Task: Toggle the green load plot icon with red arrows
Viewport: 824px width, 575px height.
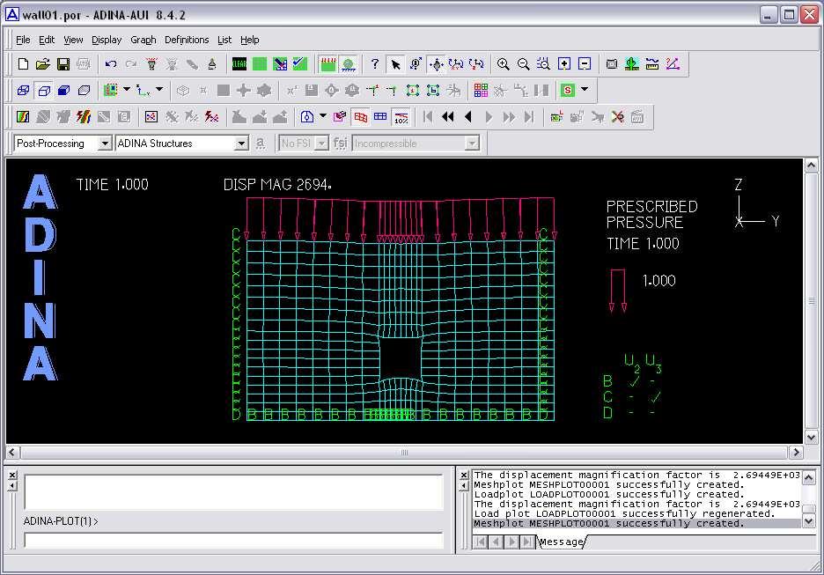Action: [x=327, y=64]
